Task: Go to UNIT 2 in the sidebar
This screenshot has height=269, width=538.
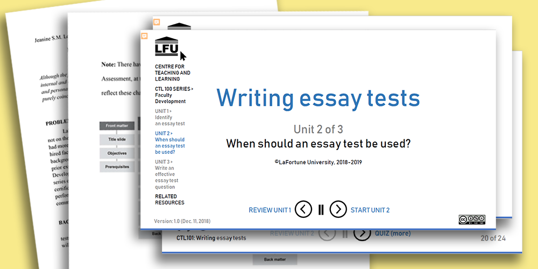Action: (x=169, y=143)
